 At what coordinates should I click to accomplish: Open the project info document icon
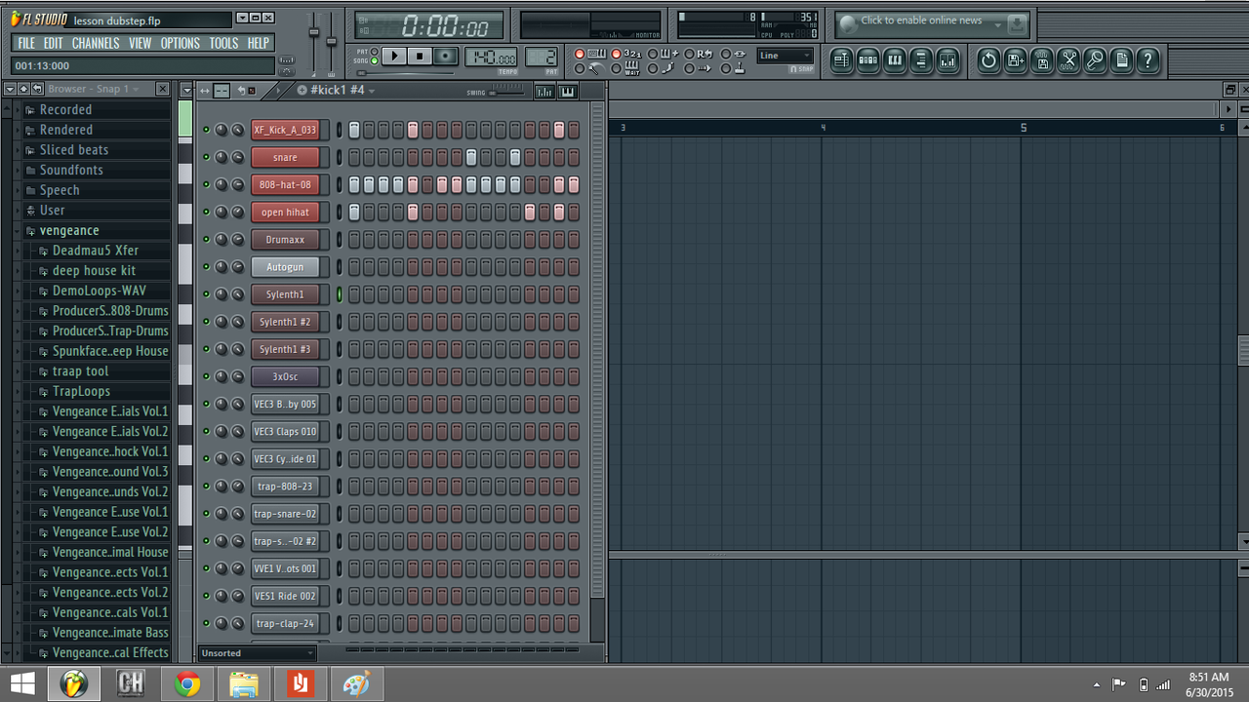1122,60
